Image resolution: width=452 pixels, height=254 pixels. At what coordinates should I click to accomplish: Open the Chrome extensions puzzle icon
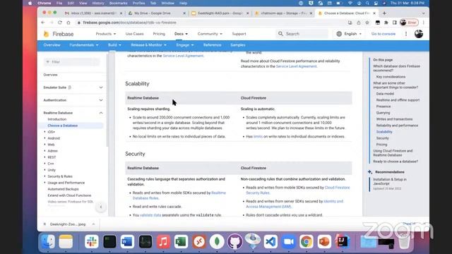click(386, 23)
